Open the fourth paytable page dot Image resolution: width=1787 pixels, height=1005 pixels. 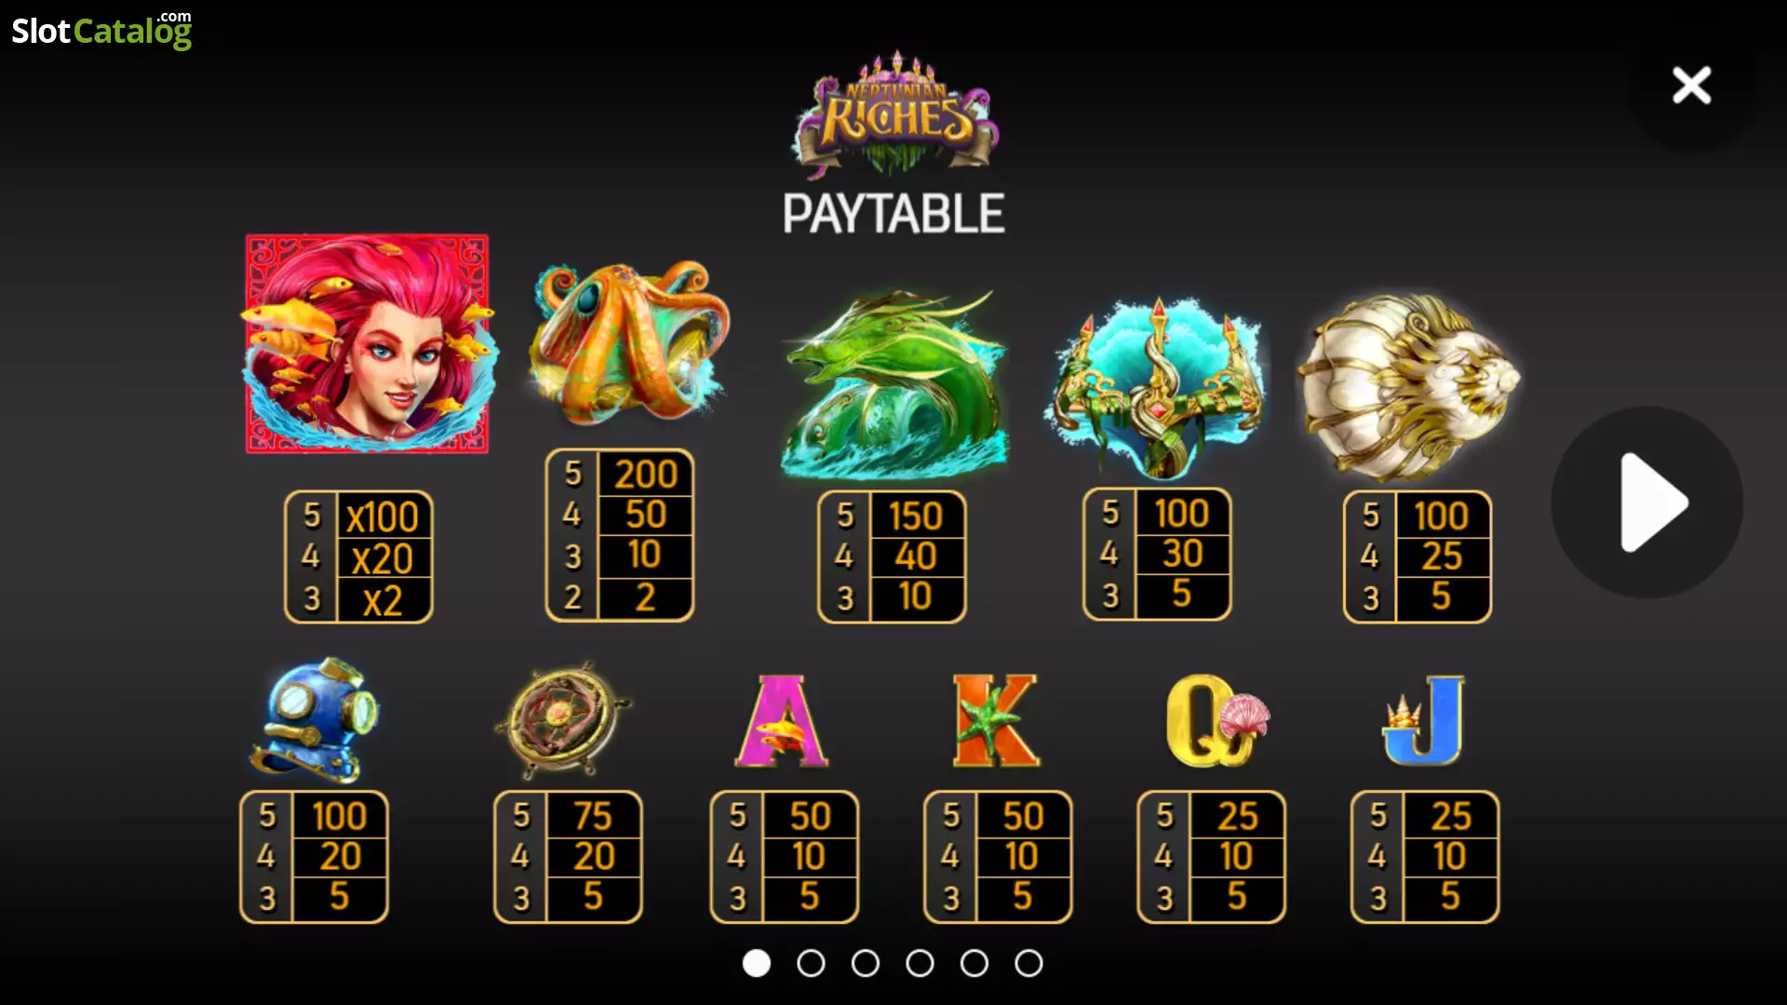920,963
